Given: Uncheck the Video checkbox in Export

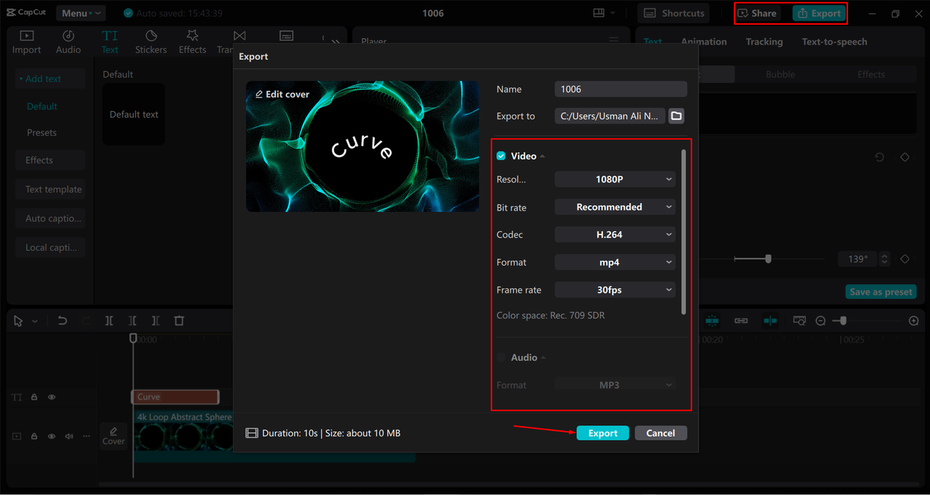Looking at the screenshot, I should point(501,156).
